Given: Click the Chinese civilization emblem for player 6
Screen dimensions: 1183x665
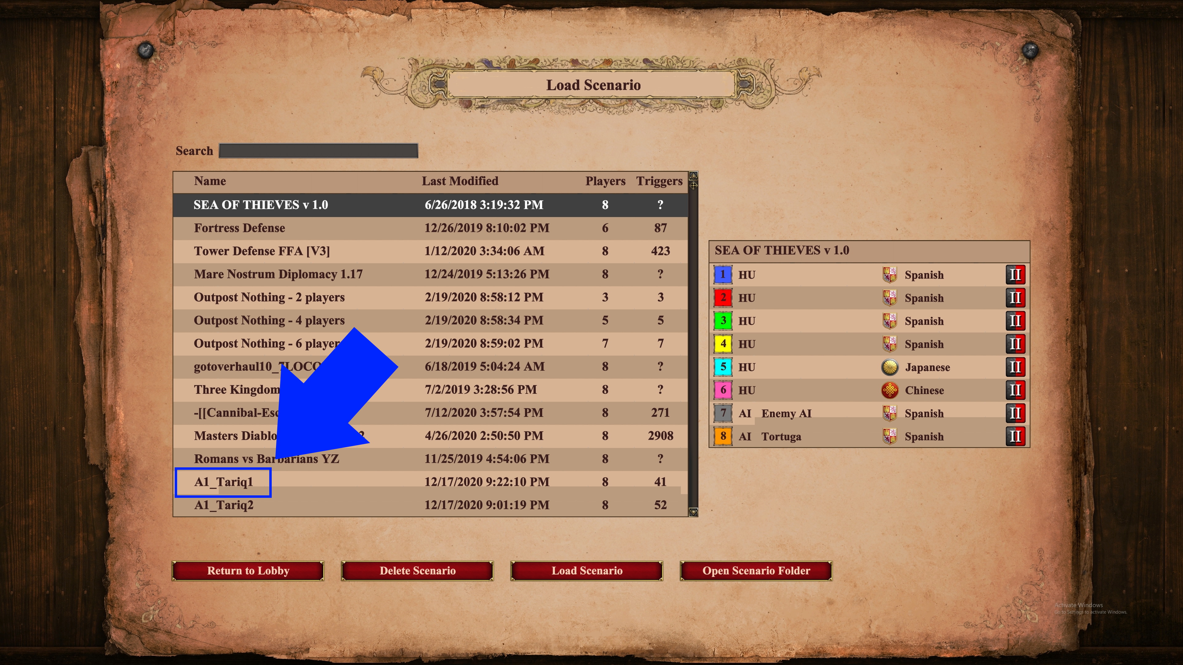Looking at the screenshot, I should tap(890, 390).
